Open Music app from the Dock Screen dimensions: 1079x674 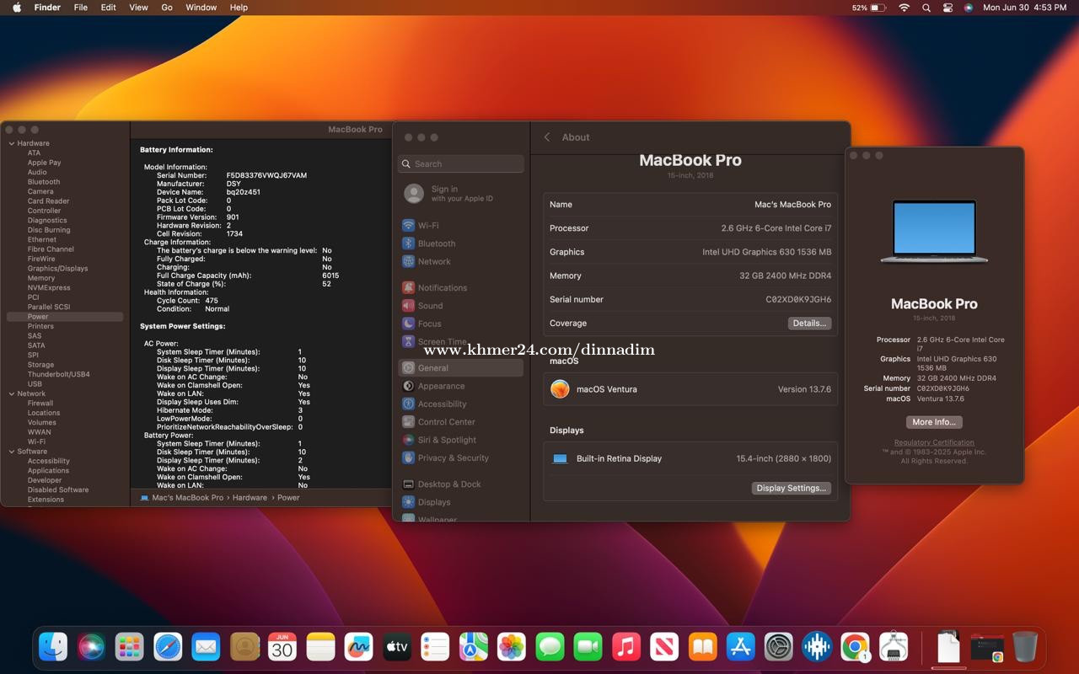click(626, 647)
